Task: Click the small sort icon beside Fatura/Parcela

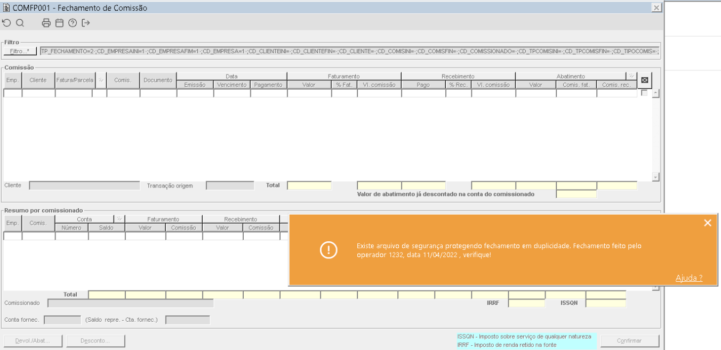Action: 100,80
